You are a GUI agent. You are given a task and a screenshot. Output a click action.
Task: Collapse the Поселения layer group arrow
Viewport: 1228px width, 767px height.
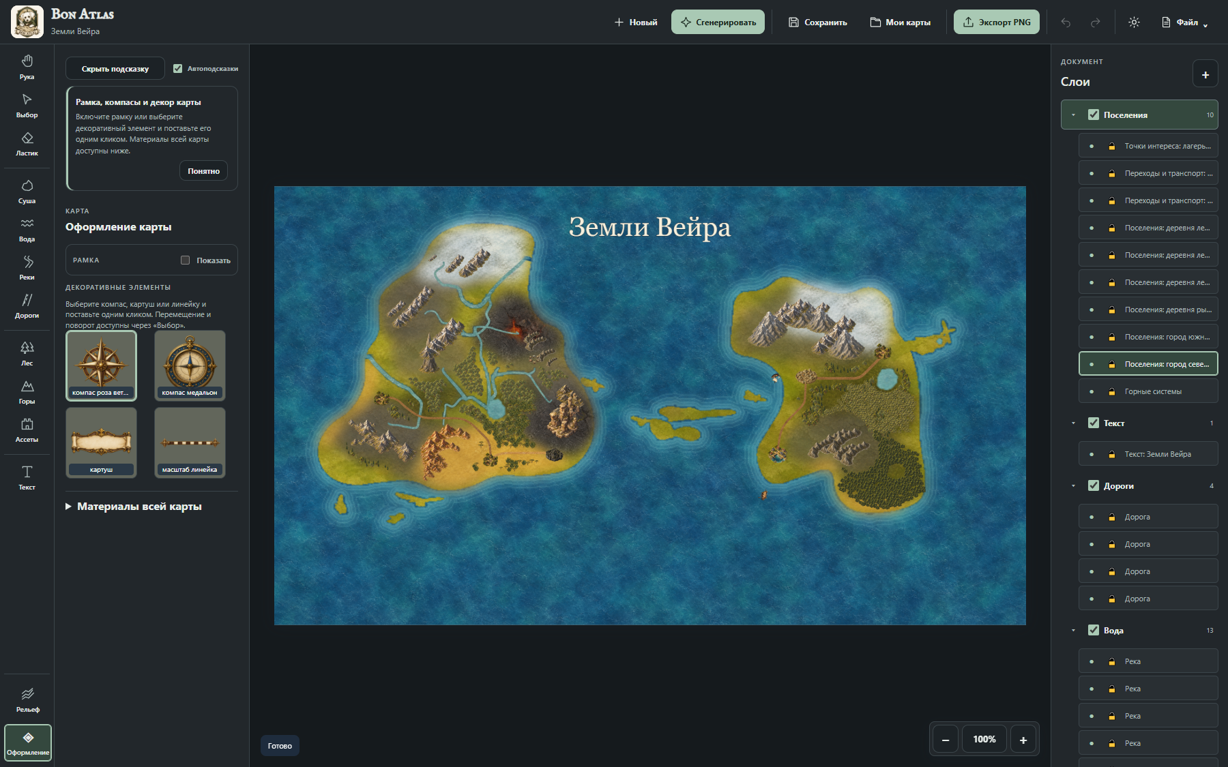tap(1074, 115)
